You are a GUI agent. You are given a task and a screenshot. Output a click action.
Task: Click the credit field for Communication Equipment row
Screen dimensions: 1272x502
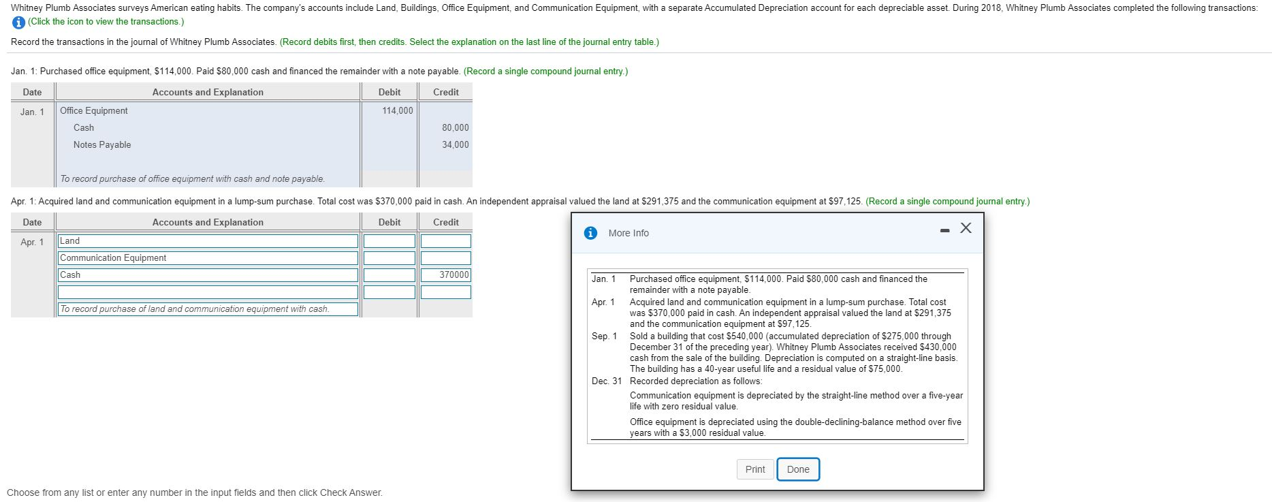(x=446, y=258)
